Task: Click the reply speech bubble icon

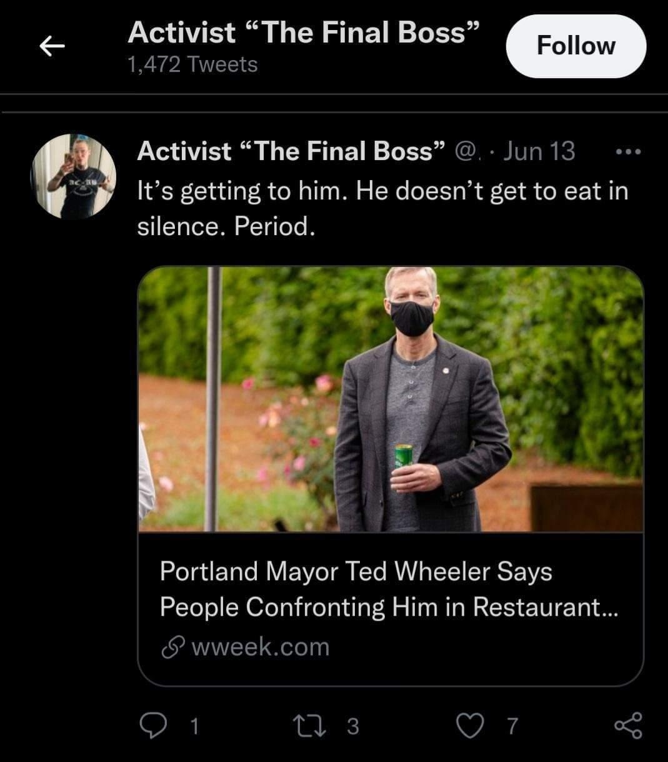Action: [150, 725]
